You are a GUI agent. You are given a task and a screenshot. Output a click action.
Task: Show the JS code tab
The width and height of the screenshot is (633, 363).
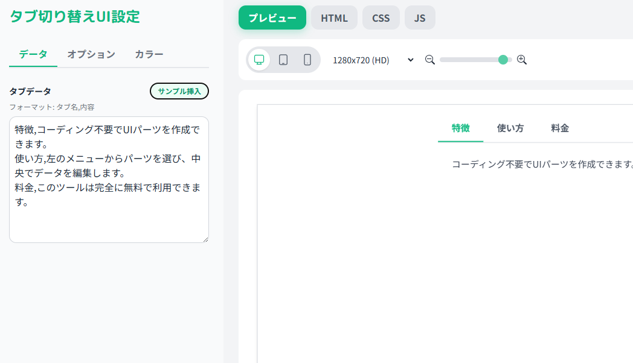point(420,17)
